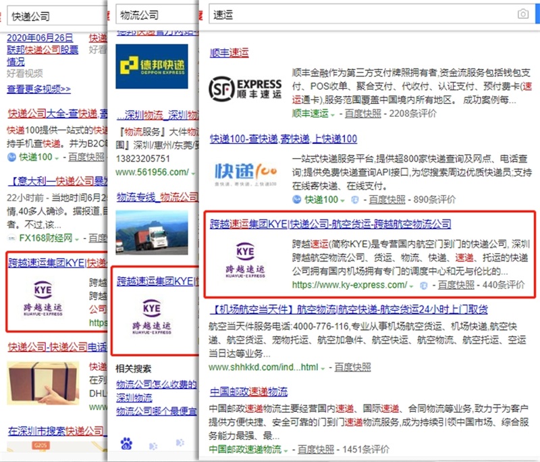Open www.shhkkd.com URL link

263,367
